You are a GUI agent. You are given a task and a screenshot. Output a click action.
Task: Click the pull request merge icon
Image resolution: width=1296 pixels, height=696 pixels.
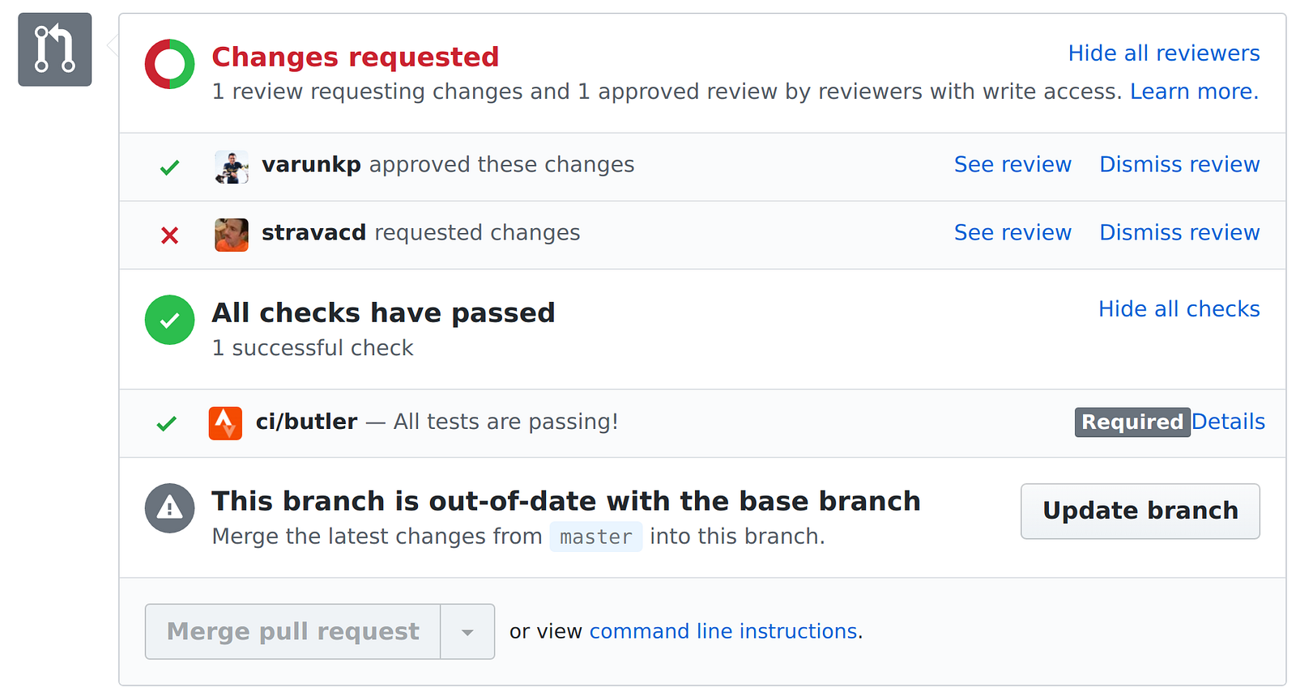coord(54,49)
